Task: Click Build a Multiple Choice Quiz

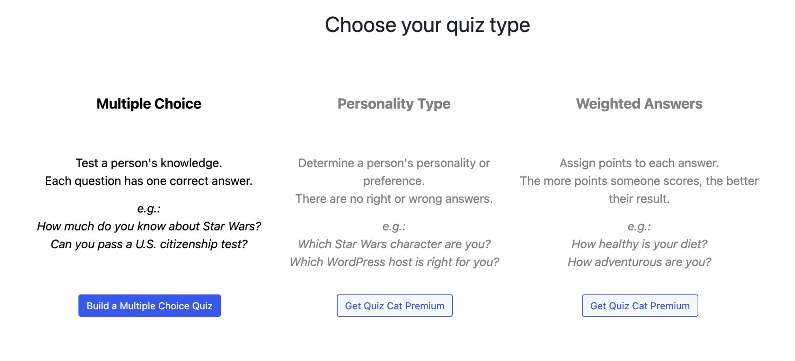Action: tap(149, 305)
